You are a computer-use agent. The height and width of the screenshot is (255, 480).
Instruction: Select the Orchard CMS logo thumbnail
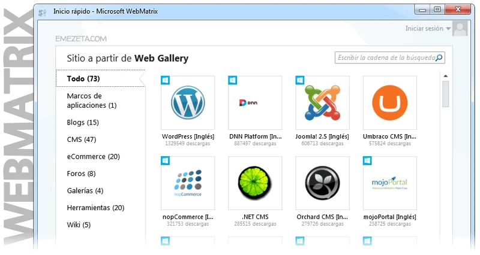322,183
